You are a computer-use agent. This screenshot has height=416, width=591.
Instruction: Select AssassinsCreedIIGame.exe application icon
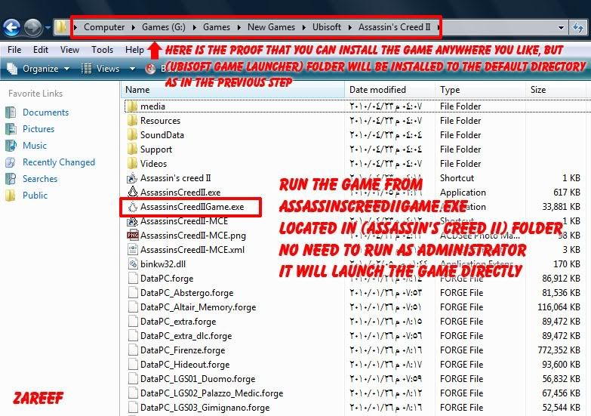pos(132,207)
